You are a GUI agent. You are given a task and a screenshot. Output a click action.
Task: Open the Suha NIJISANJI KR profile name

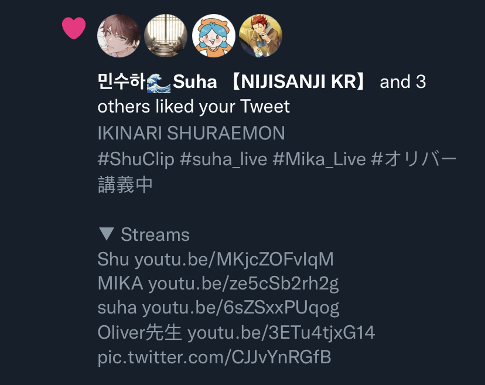233,82
